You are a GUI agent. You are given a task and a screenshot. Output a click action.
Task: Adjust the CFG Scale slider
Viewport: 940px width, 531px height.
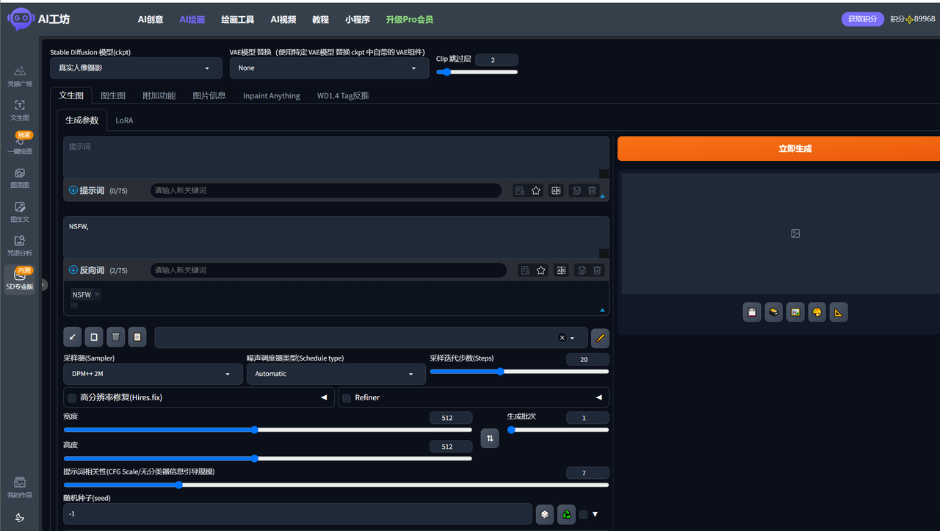click(336, 485)
